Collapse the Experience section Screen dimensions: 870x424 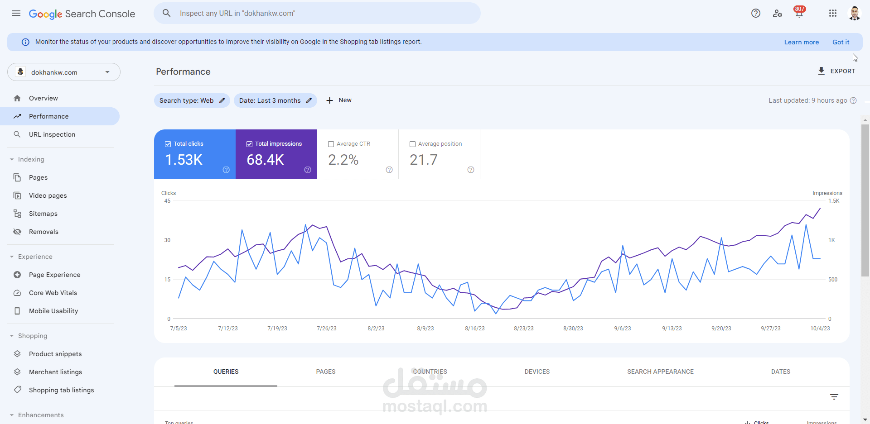tap(11, 257)
